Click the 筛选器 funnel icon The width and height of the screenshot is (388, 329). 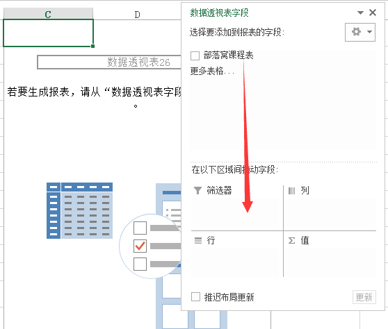click(197, 190)
